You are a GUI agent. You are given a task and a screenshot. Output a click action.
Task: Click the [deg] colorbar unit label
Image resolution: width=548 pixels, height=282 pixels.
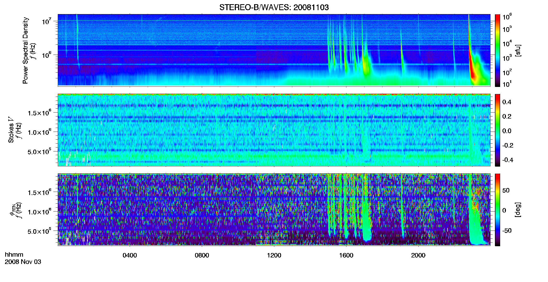(x=518, y=210)
